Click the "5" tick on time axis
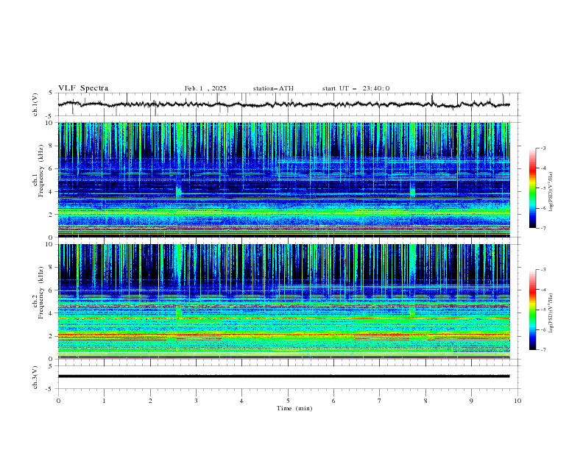This screenshot has height=450, width=583. point(288,401)
